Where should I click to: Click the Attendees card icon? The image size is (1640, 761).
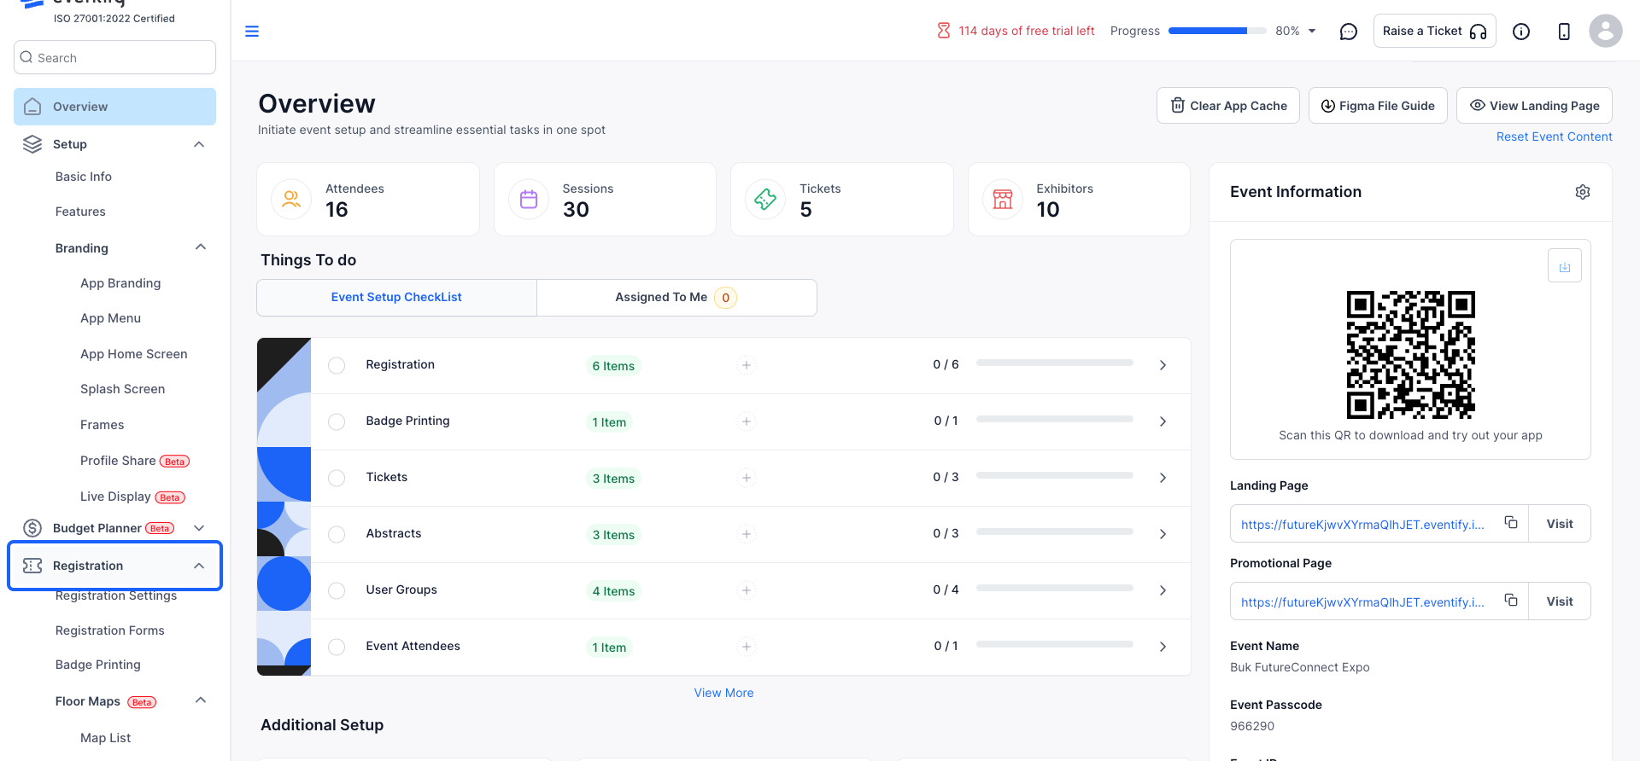[291, 200]
